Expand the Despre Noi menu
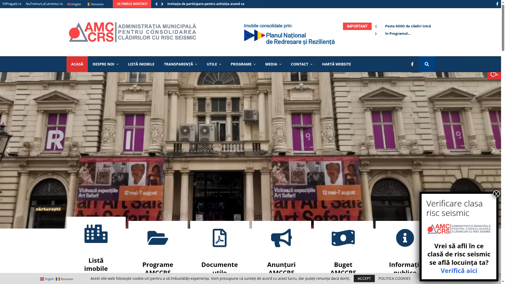 105,64
